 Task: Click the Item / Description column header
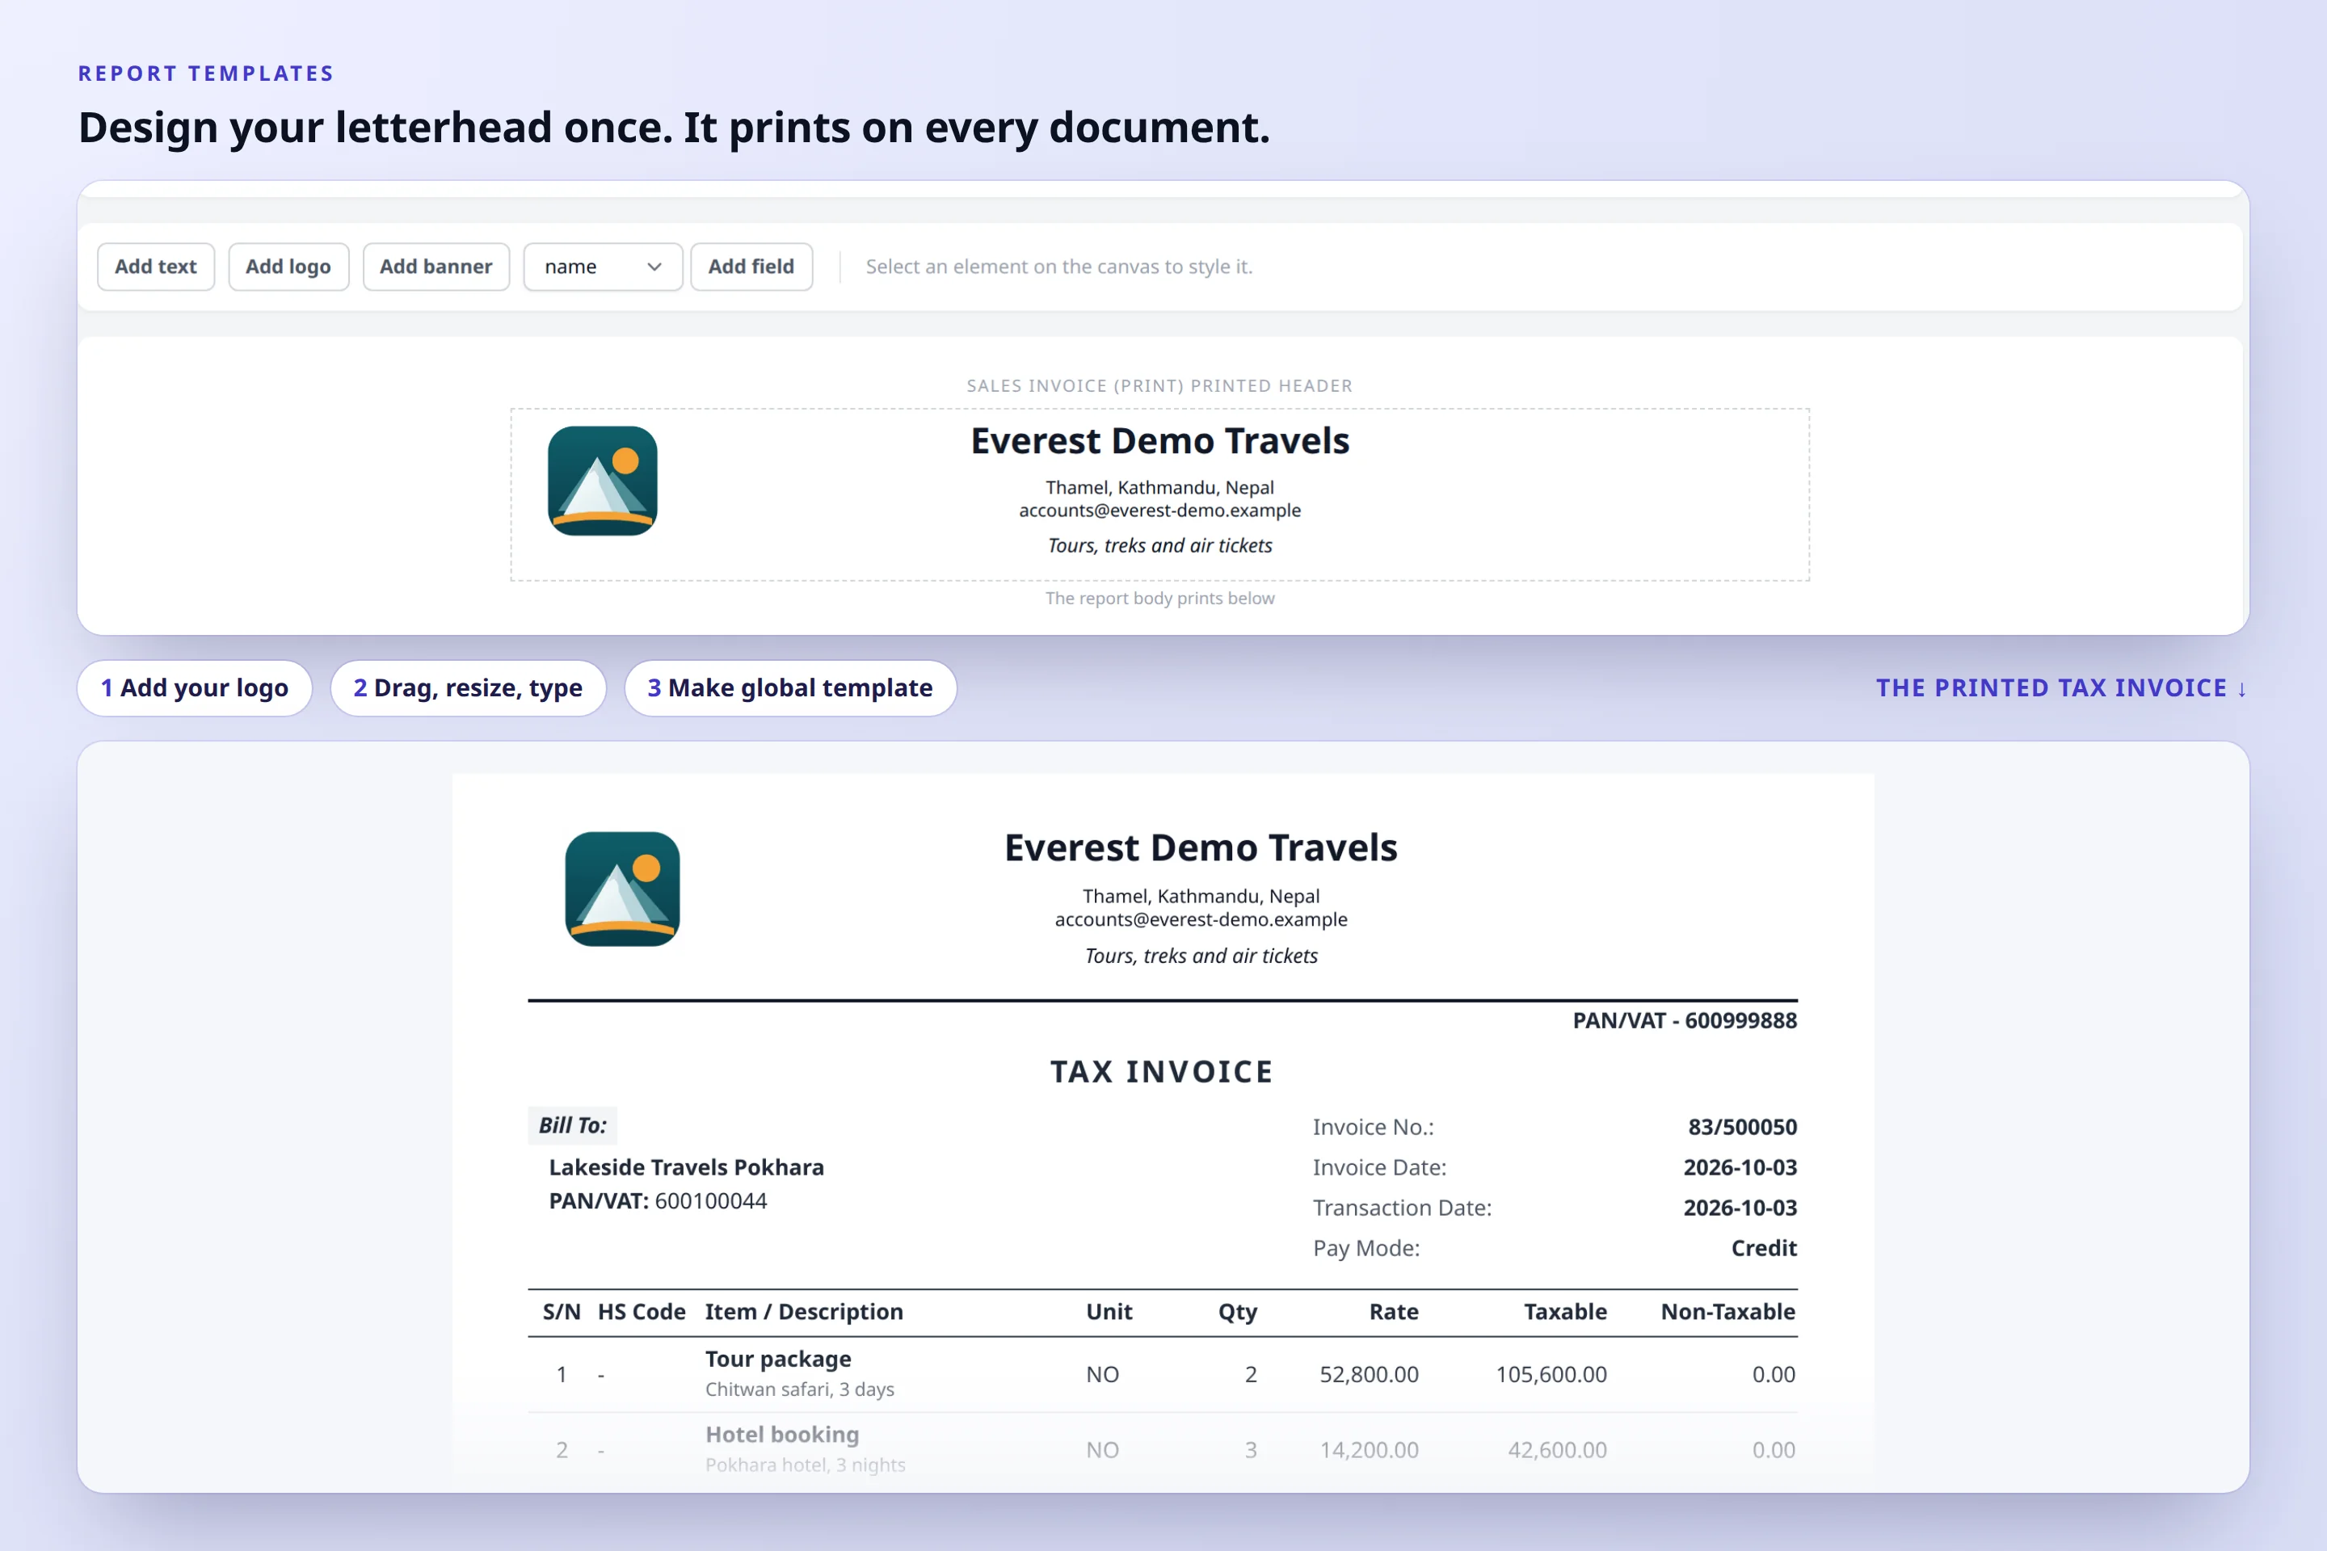click(x=805, y=1312)
